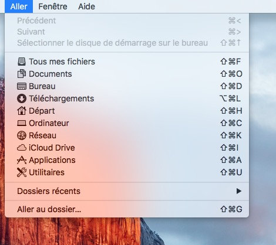Click the Bureau desktop icon
The width and height of the screenshot is (276, 245).
point(22,86)
